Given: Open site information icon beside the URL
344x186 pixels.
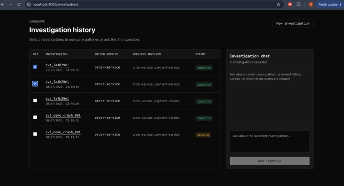Looking at the screenshot, I should click(29, 4).
